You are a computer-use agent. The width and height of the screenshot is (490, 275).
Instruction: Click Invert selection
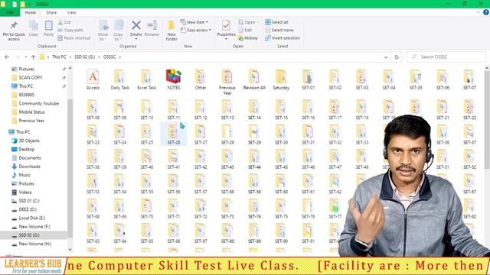(283, 37)
